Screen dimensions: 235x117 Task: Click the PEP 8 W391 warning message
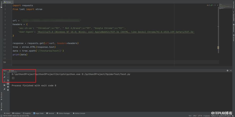coord(16,116)
